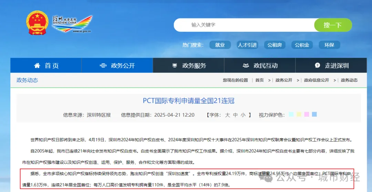Set font size to 小
Screen dimensions: 372x192
[243, 115]
